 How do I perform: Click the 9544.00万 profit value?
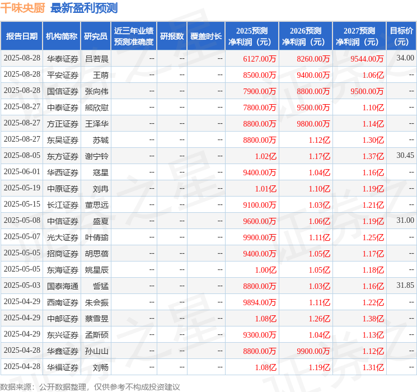click(367, 59)
